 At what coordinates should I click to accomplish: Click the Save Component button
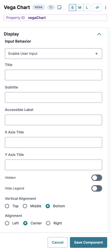pyautogui.click(x=89, y=242)
